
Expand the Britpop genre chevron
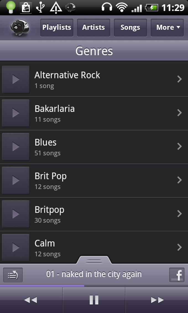[x=179, y=214]
